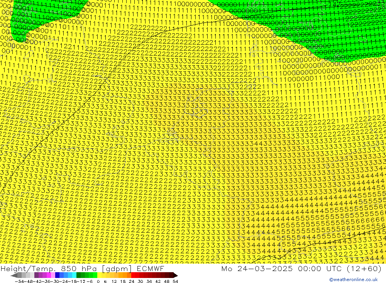Click the '-54' legend value
Screen dimensions: 386x283
[19, 281]
